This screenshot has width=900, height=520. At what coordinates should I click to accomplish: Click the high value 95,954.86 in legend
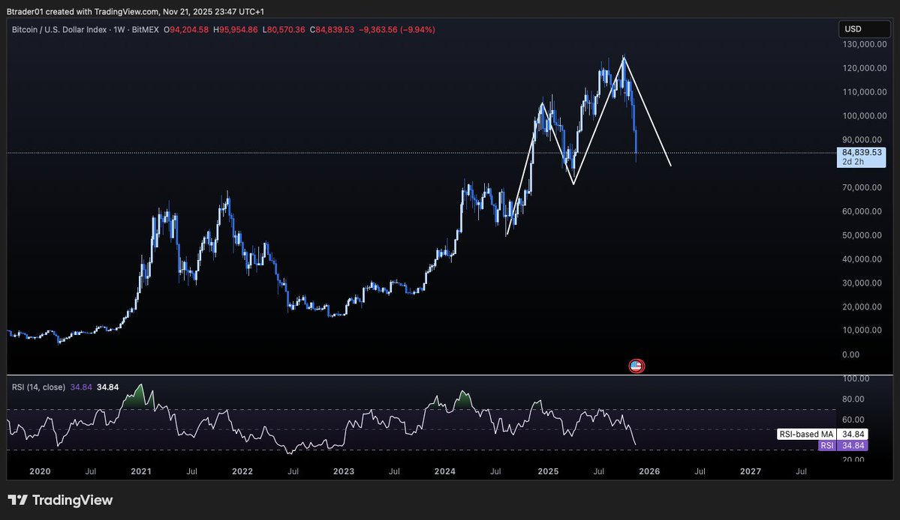[235, 29]
